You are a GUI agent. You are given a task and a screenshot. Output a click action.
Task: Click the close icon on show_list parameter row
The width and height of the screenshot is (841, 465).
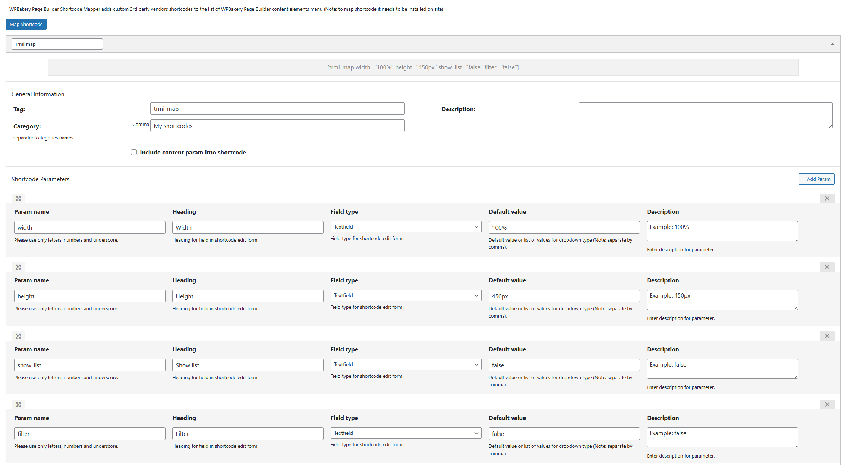pos(827,336)
